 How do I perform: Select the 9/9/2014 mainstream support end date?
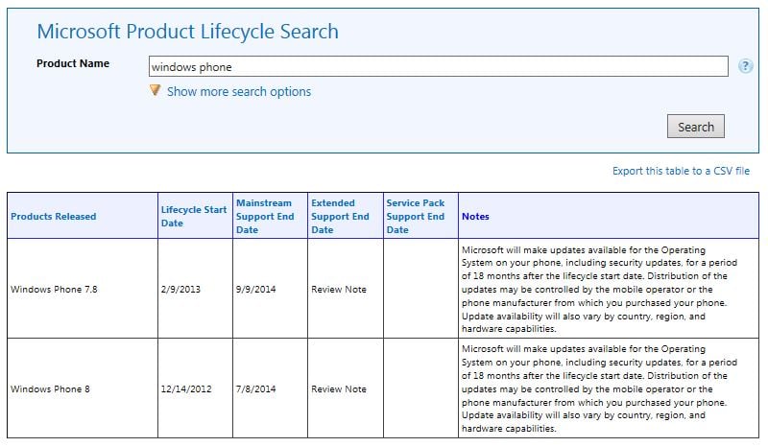255,290
